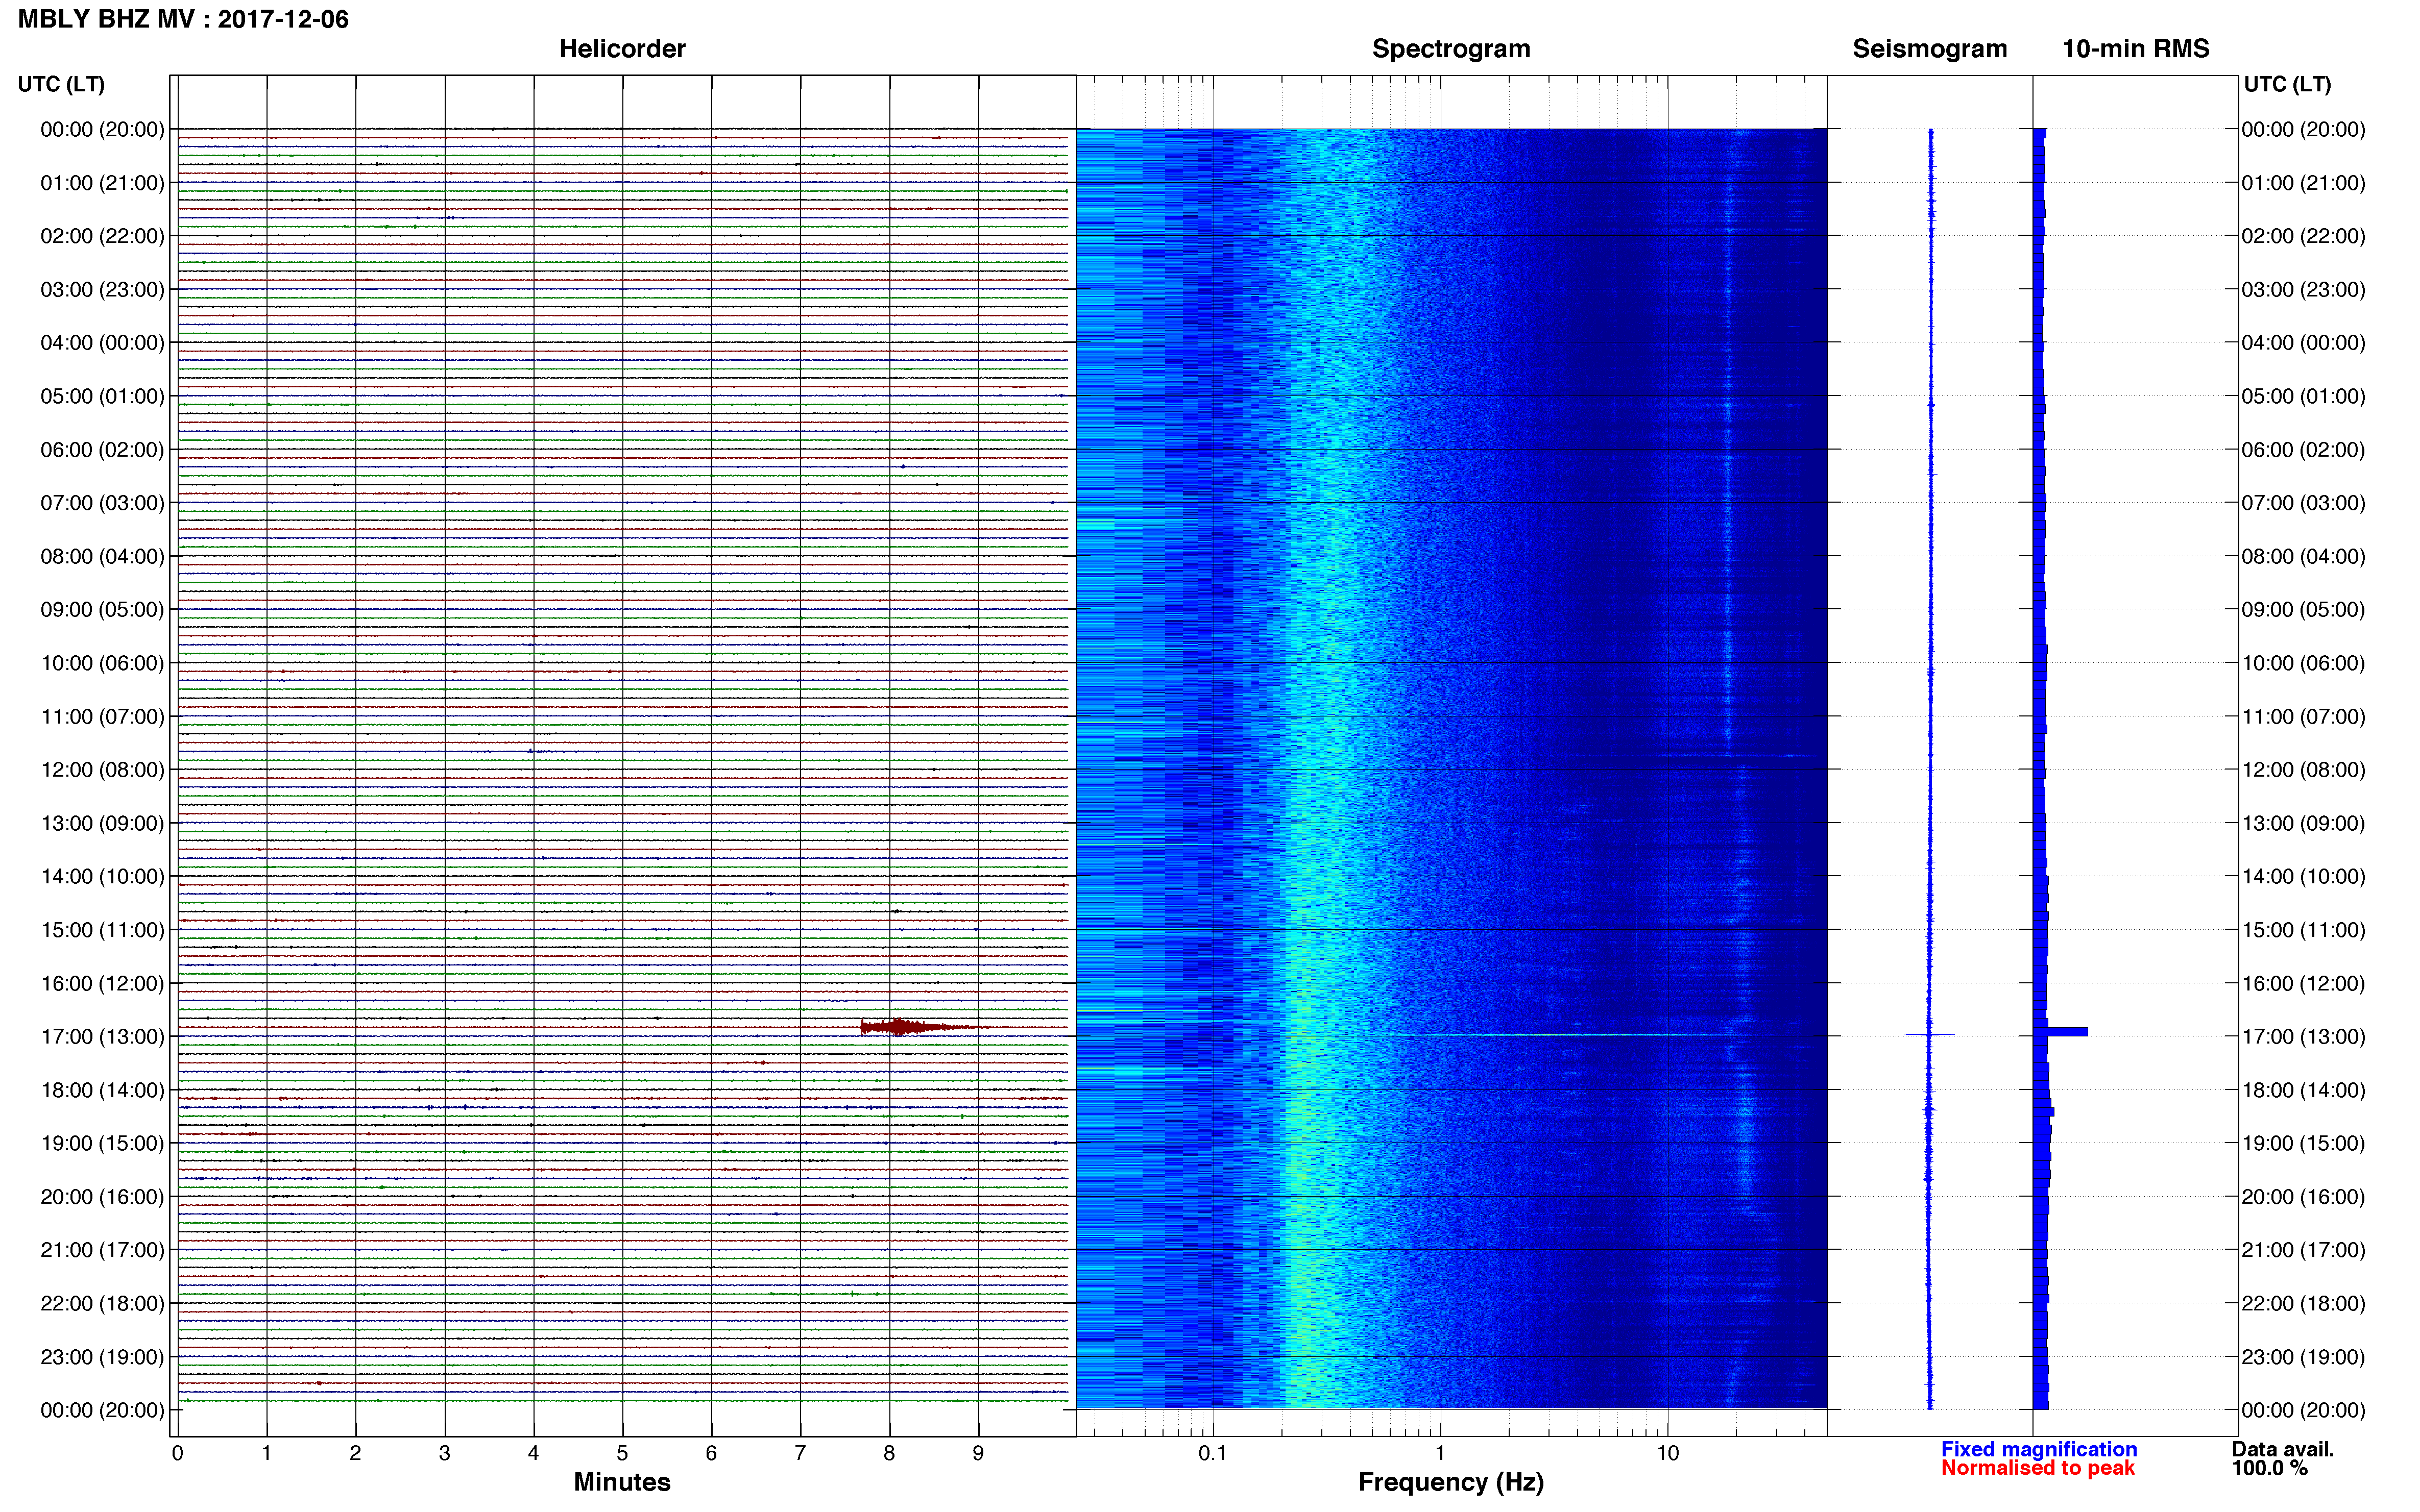Screen dimensions: 2420x1512
Task: Click the left label '23:00 (19:00)'
Action: [x=102, y=1357]
